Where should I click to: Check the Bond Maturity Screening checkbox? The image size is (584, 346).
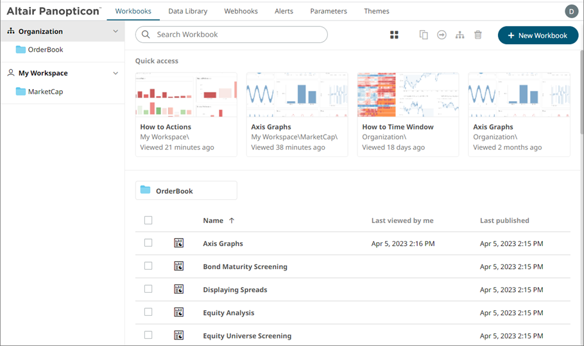point(148,266)
